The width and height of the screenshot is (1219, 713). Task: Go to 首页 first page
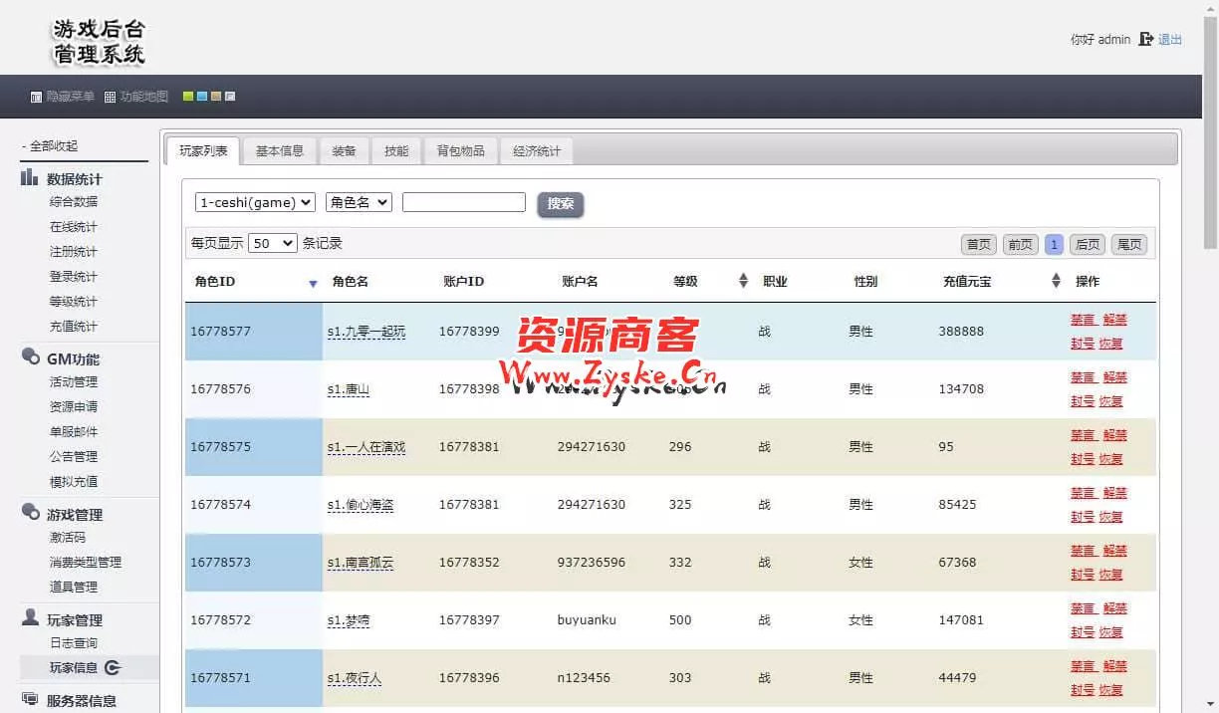tap(979, 244)
